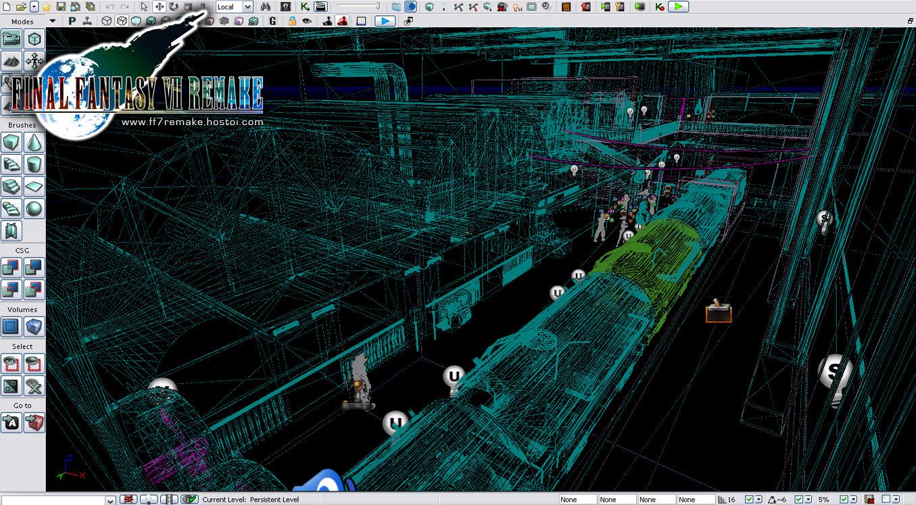Open the Modes dropdown arrow

52,22
